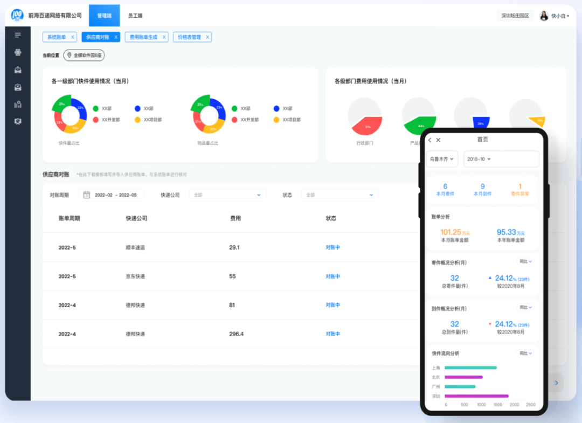Click the next-page chevron arrow at bottom right
The width and height of the screenshot is (582, 423).
click(556, 383)
